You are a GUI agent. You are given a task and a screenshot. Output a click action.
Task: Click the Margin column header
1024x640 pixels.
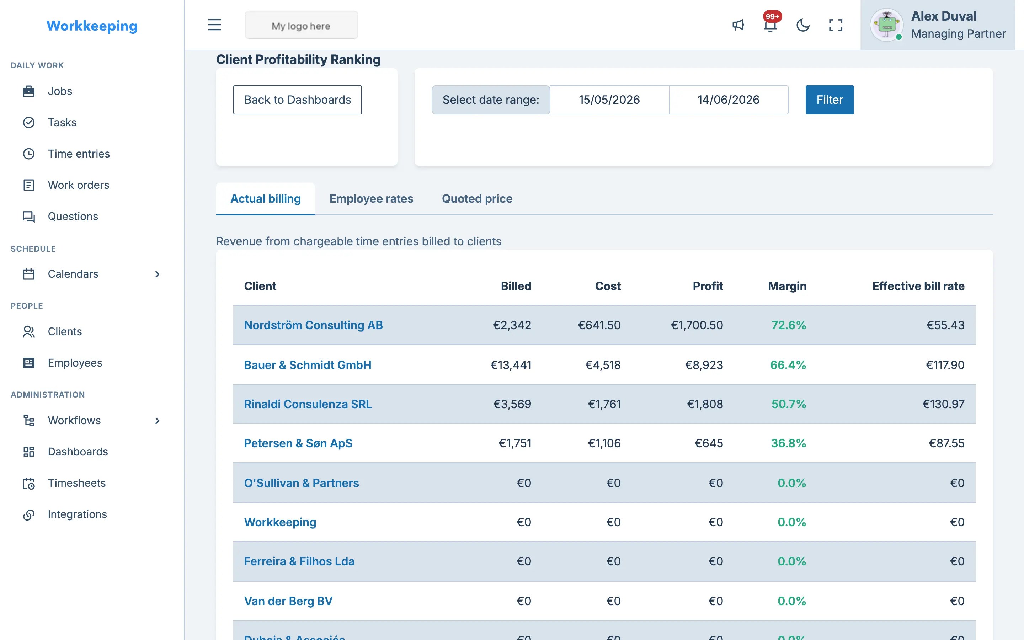coord(787,286)
